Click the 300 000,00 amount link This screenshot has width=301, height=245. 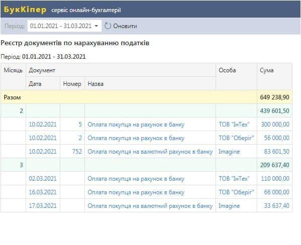[275, 125]
